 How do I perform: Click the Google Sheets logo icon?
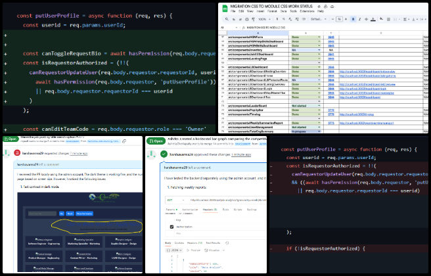click(225, 9)
